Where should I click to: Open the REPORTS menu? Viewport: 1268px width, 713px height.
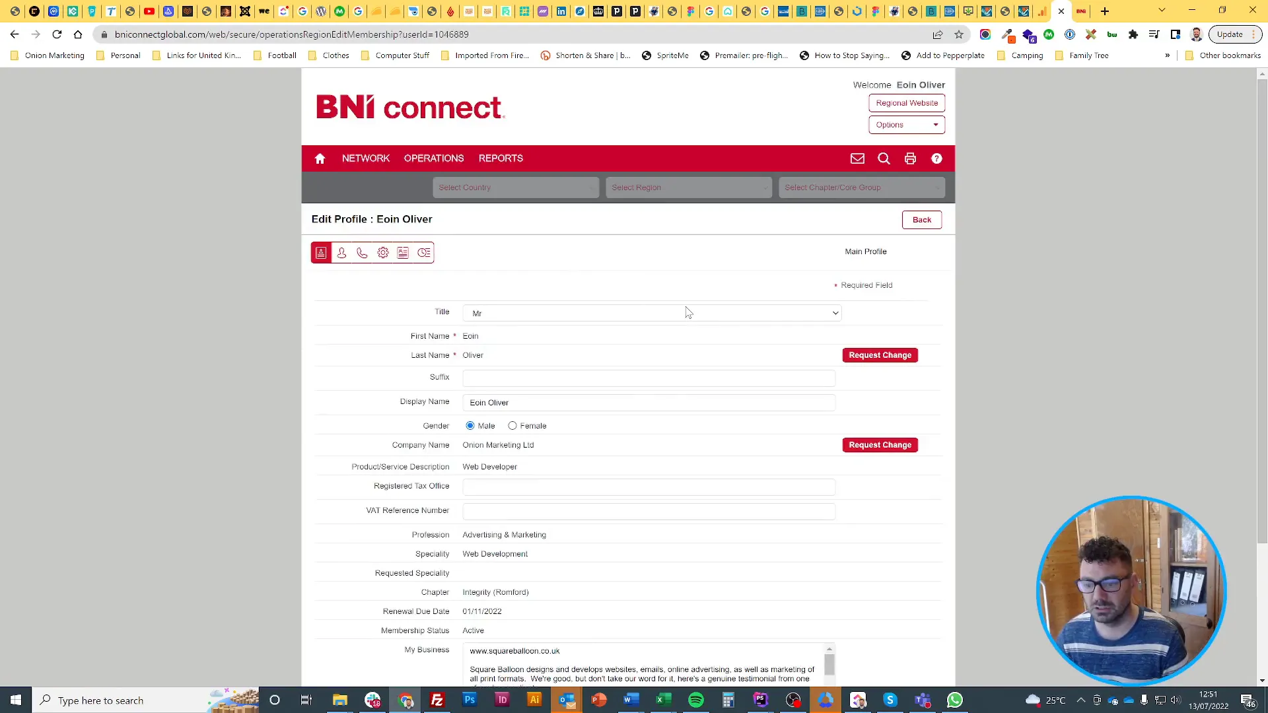(x=501, y=158)
